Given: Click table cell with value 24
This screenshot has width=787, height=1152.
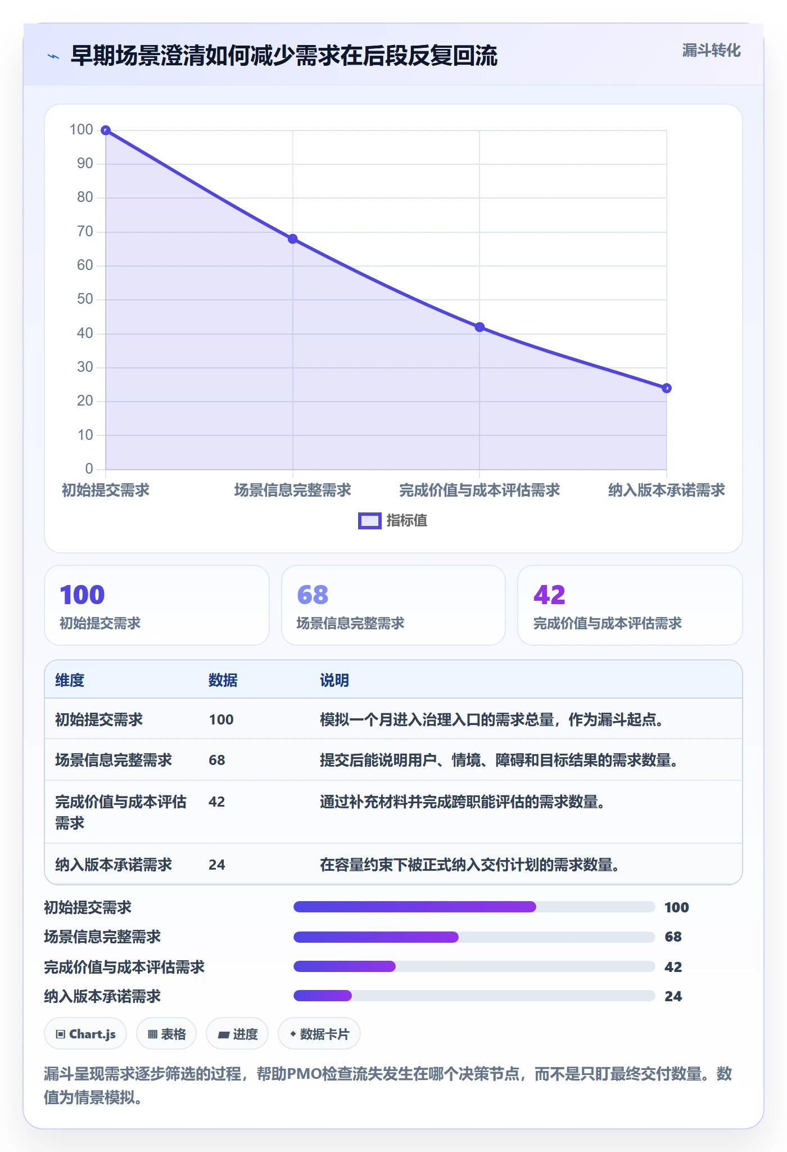Looking at the screenshot, I should pos(217,865).
